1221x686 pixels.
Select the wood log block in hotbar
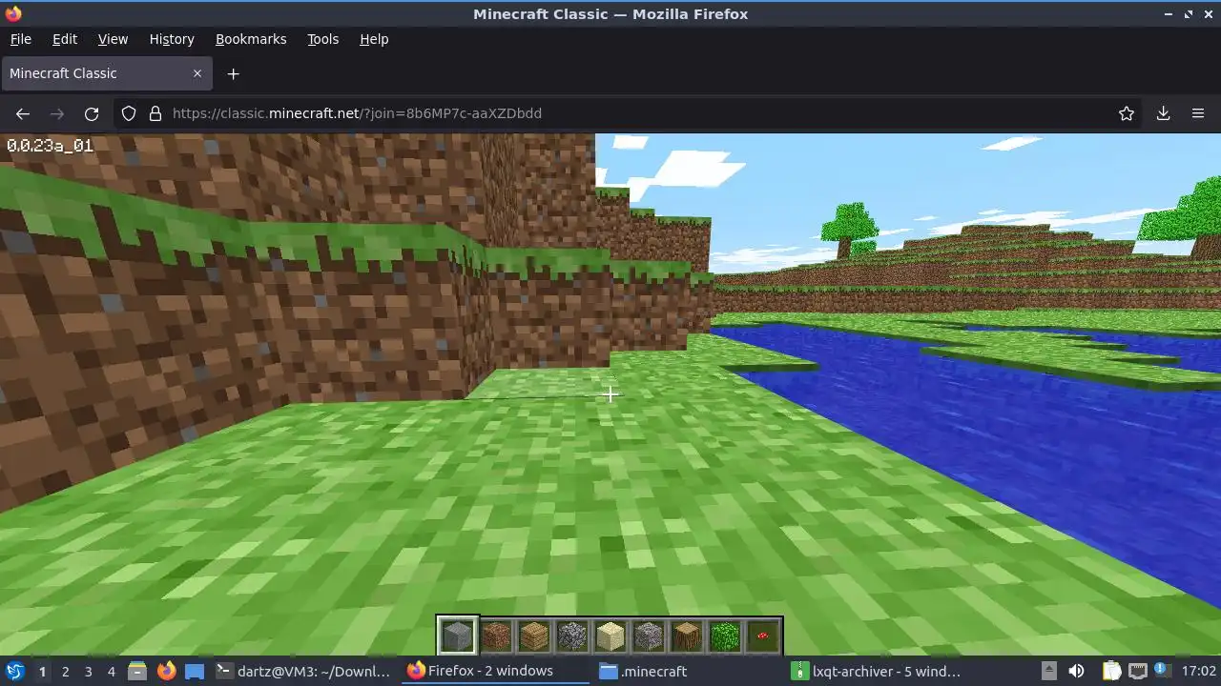(687, 636)
